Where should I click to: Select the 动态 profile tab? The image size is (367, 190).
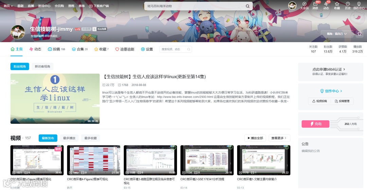coord(35,49)
